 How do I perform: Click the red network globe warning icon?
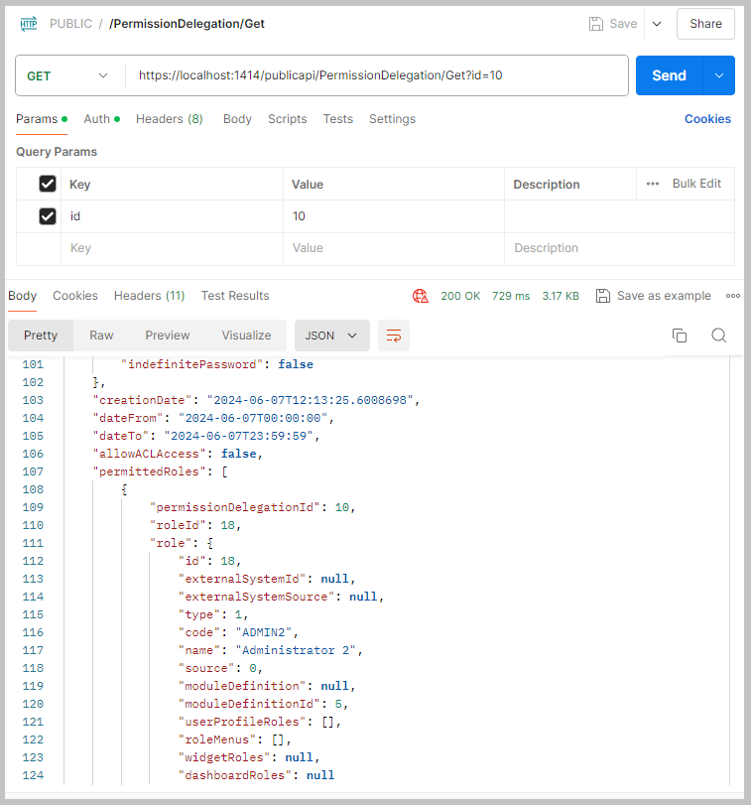point(420,296)
